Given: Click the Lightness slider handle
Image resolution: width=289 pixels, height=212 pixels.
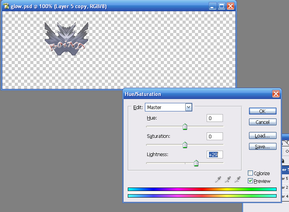Looking at the screenshot, I should pos(196,163).
